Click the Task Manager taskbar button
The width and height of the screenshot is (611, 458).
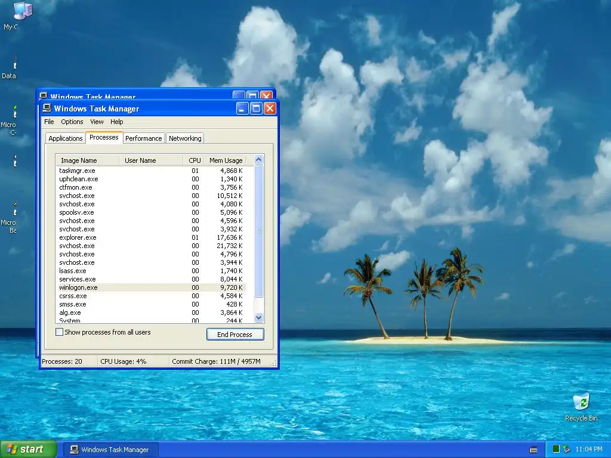(x=110, y=450)
